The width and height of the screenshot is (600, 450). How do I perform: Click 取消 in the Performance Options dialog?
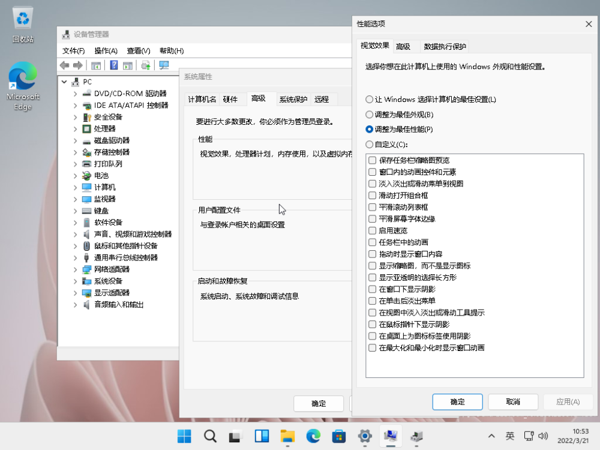point(512,401)
